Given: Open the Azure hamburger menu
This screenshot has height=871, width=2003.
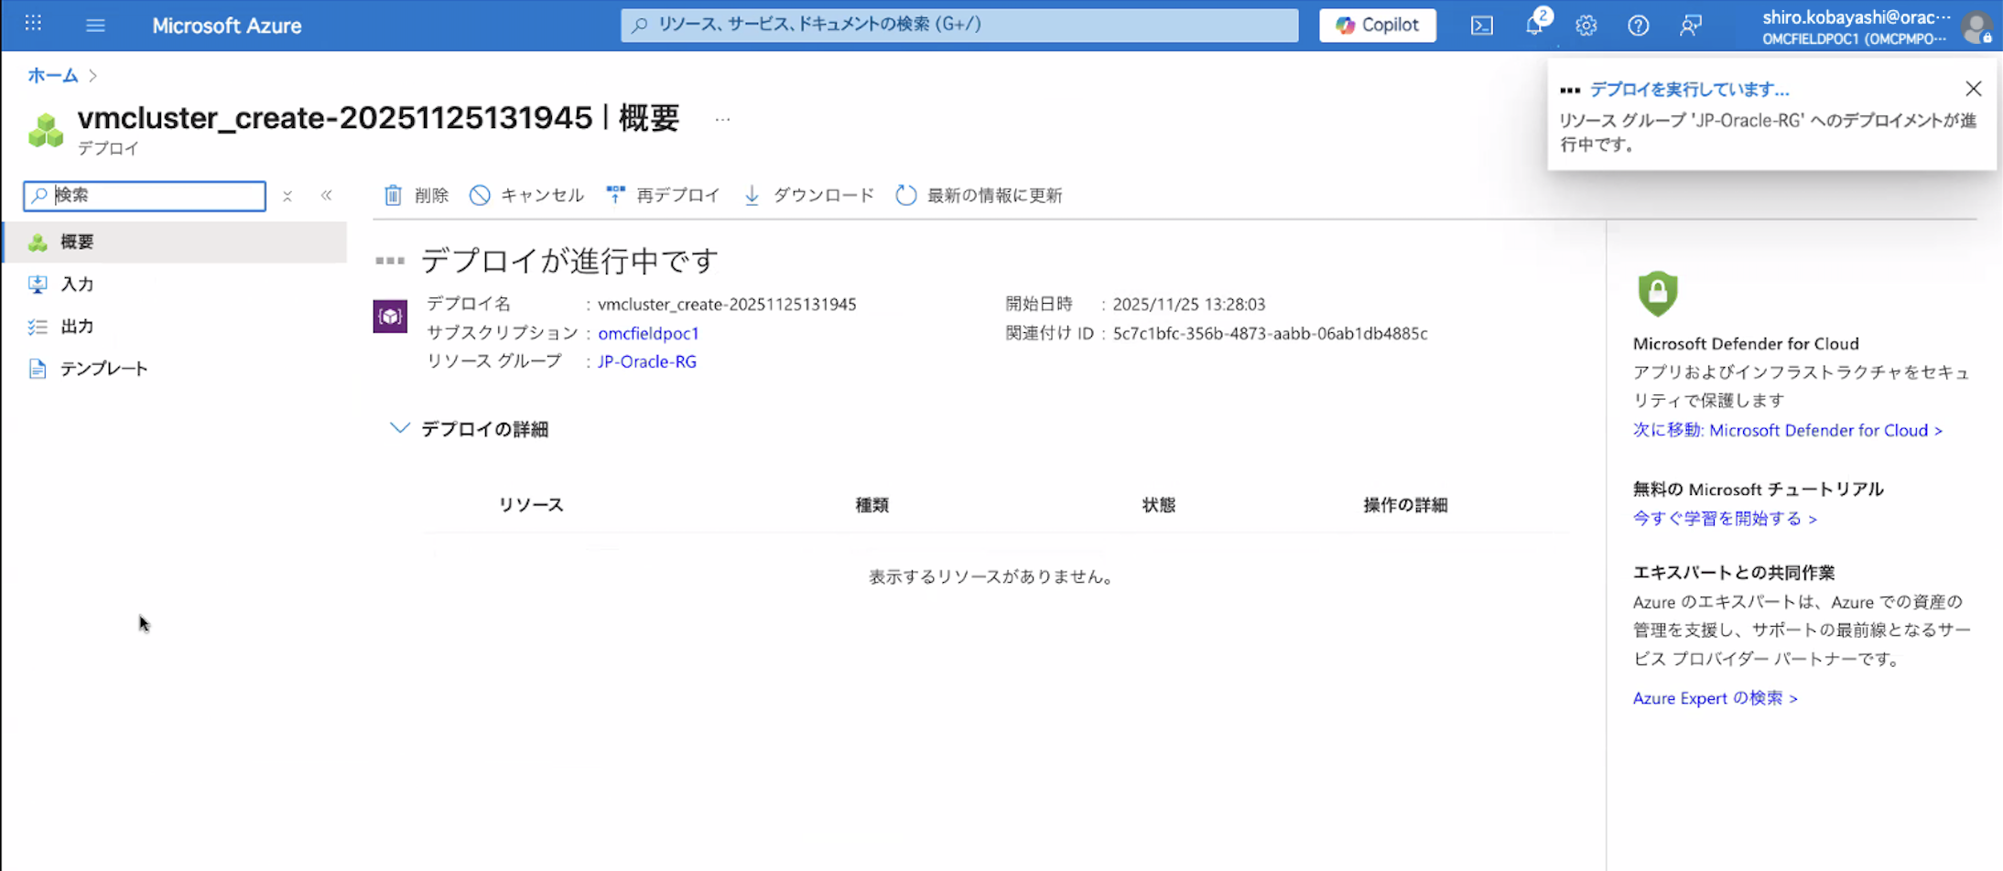Looking at the screenshot, I should [95, 25].
